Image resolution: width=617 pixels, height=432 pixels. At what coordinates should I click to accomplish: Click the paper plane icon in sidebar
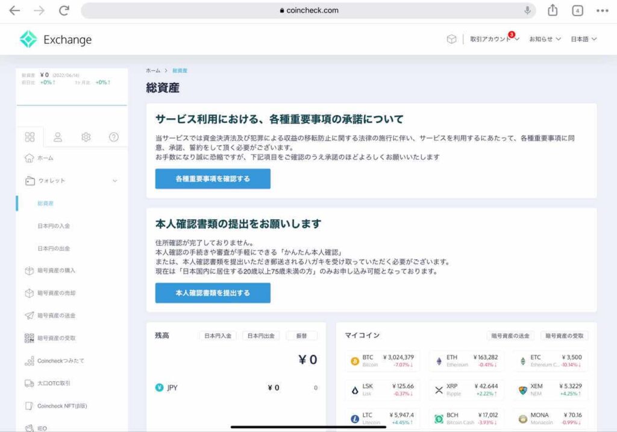29,316
